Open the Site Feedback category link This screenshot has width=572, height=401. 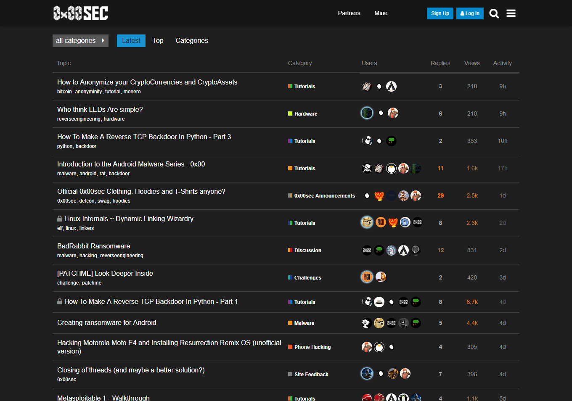(308, 375)
